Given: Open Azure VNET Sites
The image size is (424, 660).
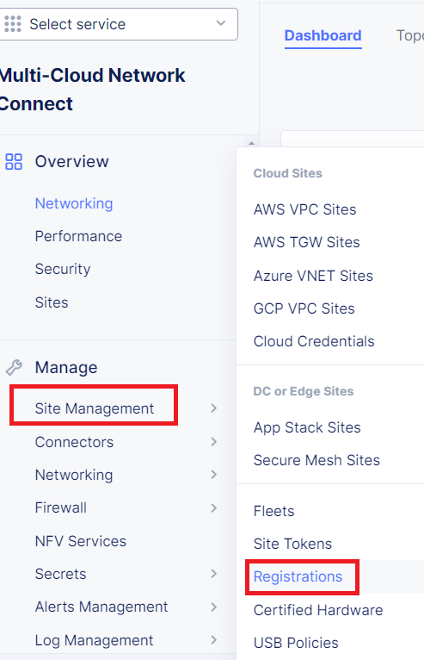Looking at the screenshot, I should tap(313, 276).
